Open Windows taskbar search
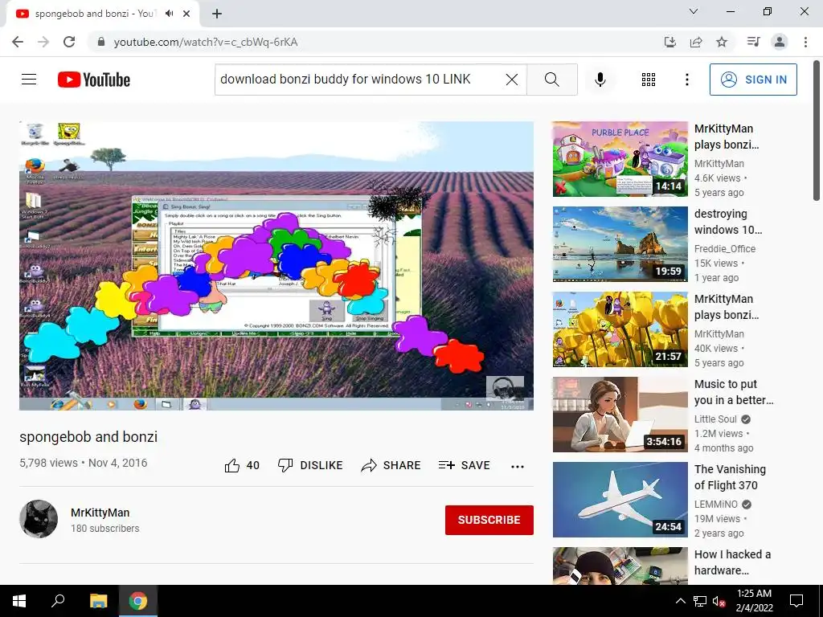Screen dimensions: 823x617 pyautogui.click(x=58, y=601)
